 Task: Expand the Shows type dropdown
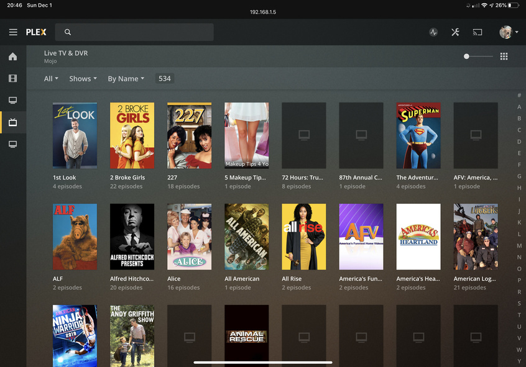point(83,79)
